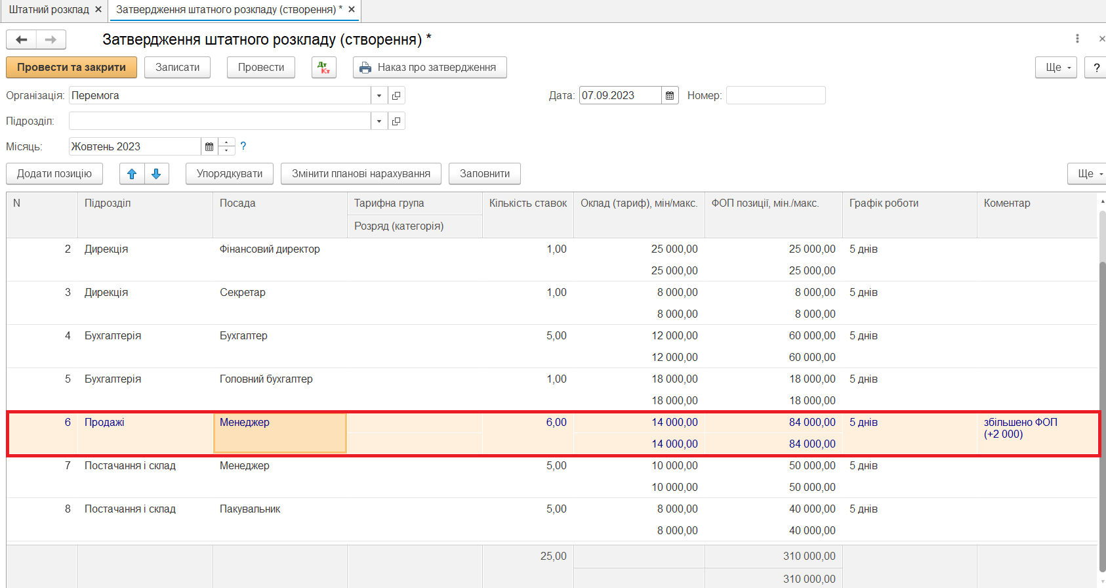1106x588 pixels.
Task: Switch to the Штатний розклад tab
Action: coord(49,10)
